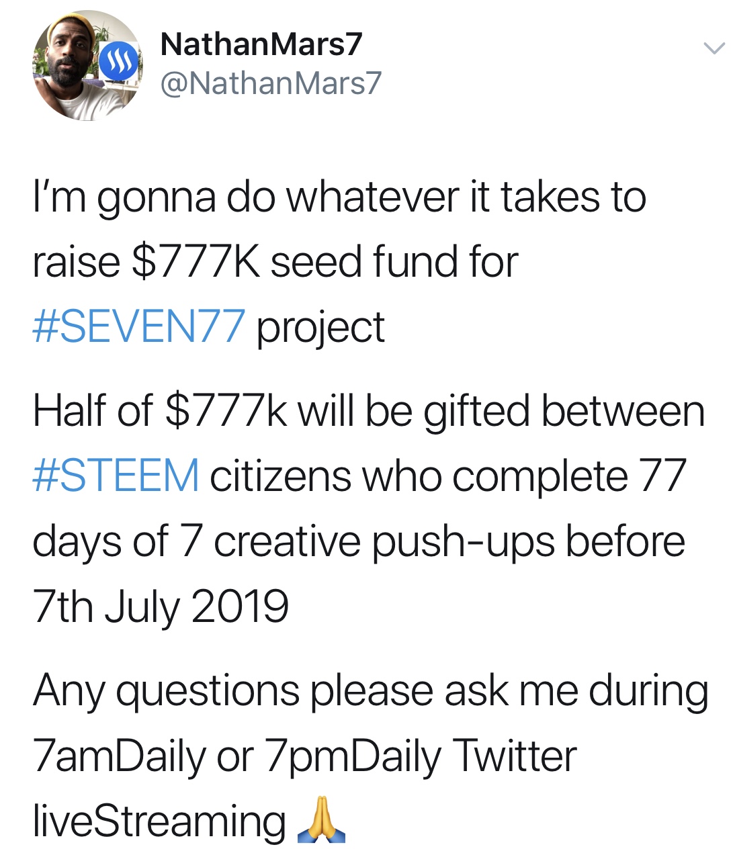Click the word "Twitter" in the tweet
Image resolution: width=733 pixels, height=849 pixels.
[515, 756]
